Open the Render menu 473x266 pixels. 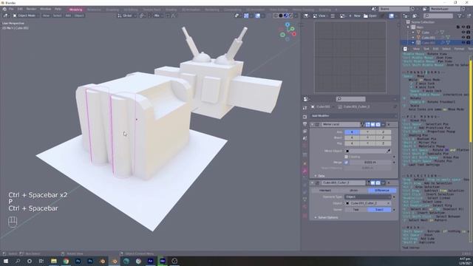click(31, 9)
